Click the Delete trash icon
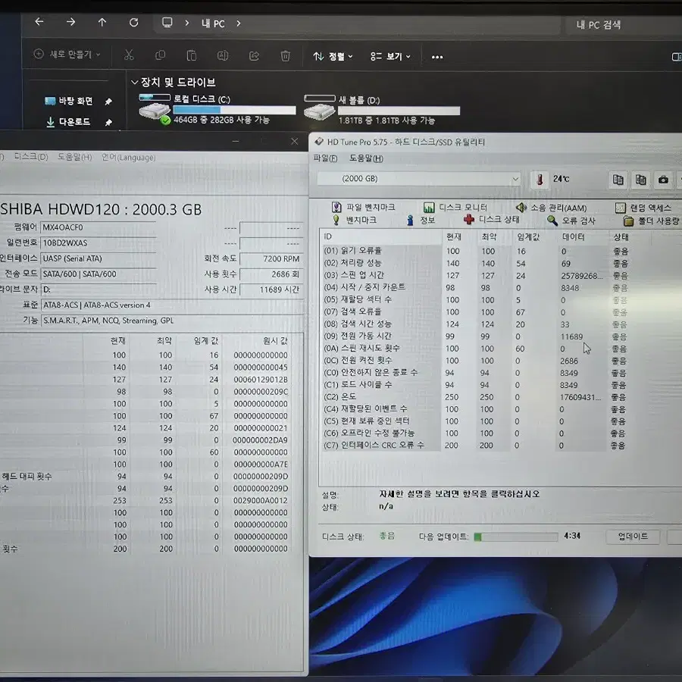 [x=286, y=55]
